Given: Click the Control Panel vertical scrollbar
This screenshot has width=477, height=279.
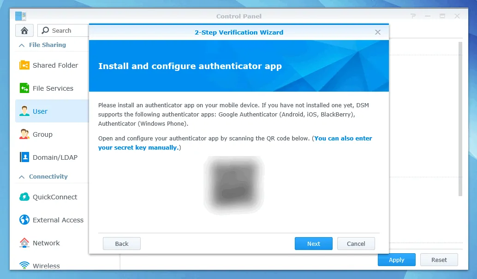Looking at the screenshot, I should (x=460, y=119).
